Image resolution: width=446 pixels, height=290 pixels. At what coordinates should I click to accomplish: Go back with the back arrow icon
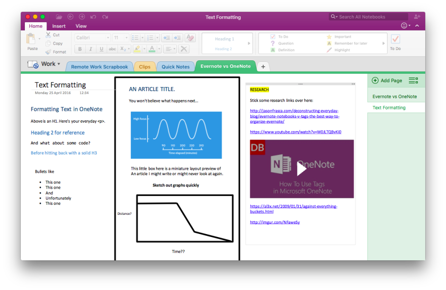click(x=70, y=17)
